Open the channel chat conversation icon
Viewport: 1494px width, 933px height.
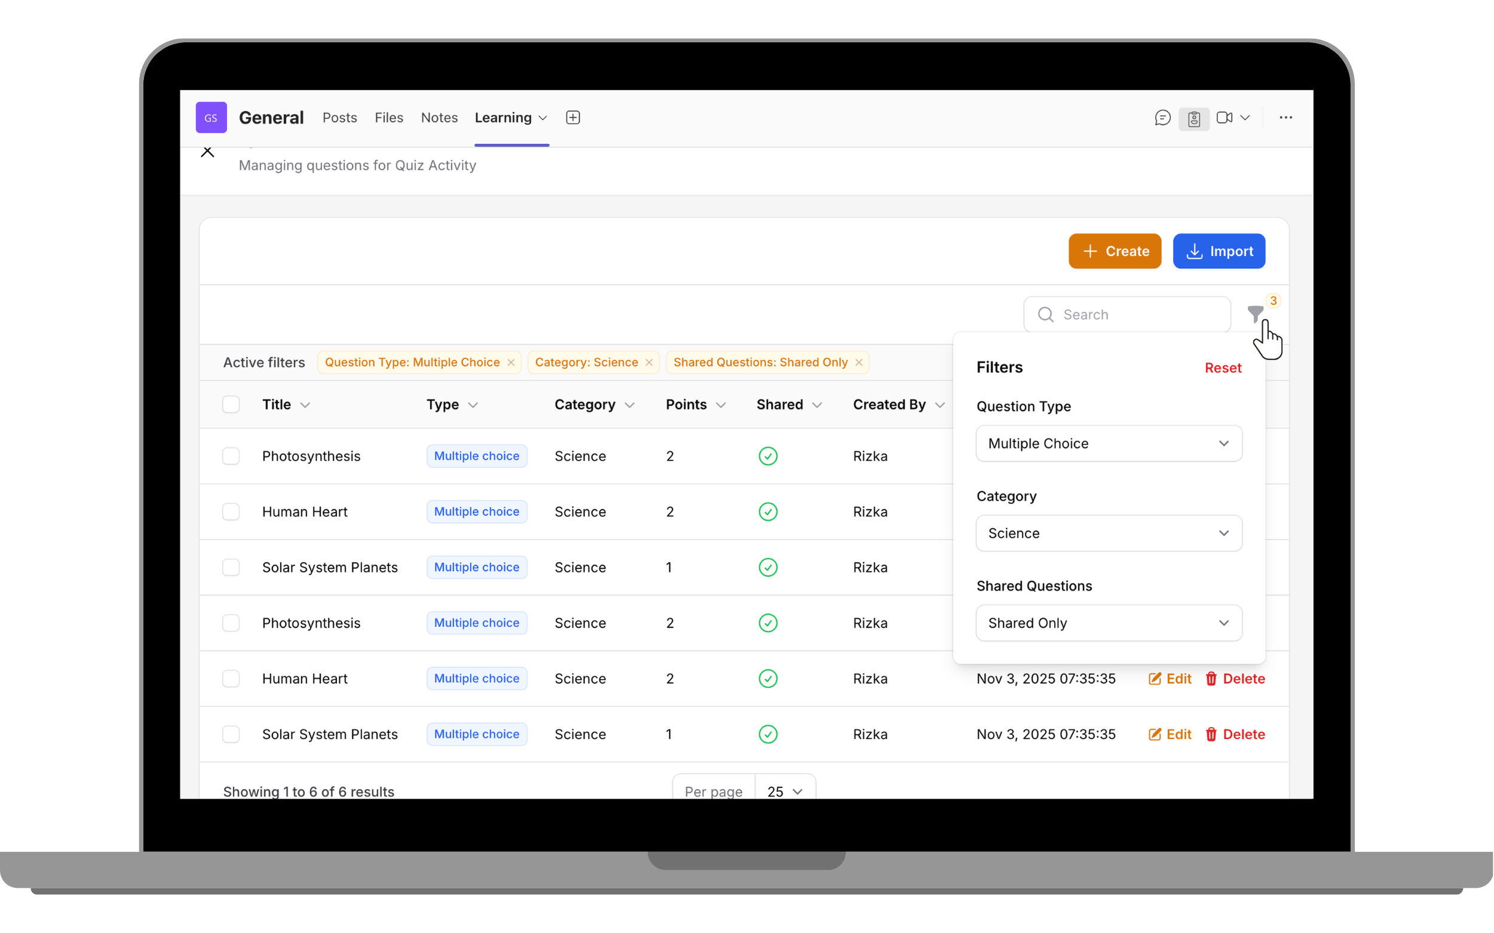tap(1163, 117)
